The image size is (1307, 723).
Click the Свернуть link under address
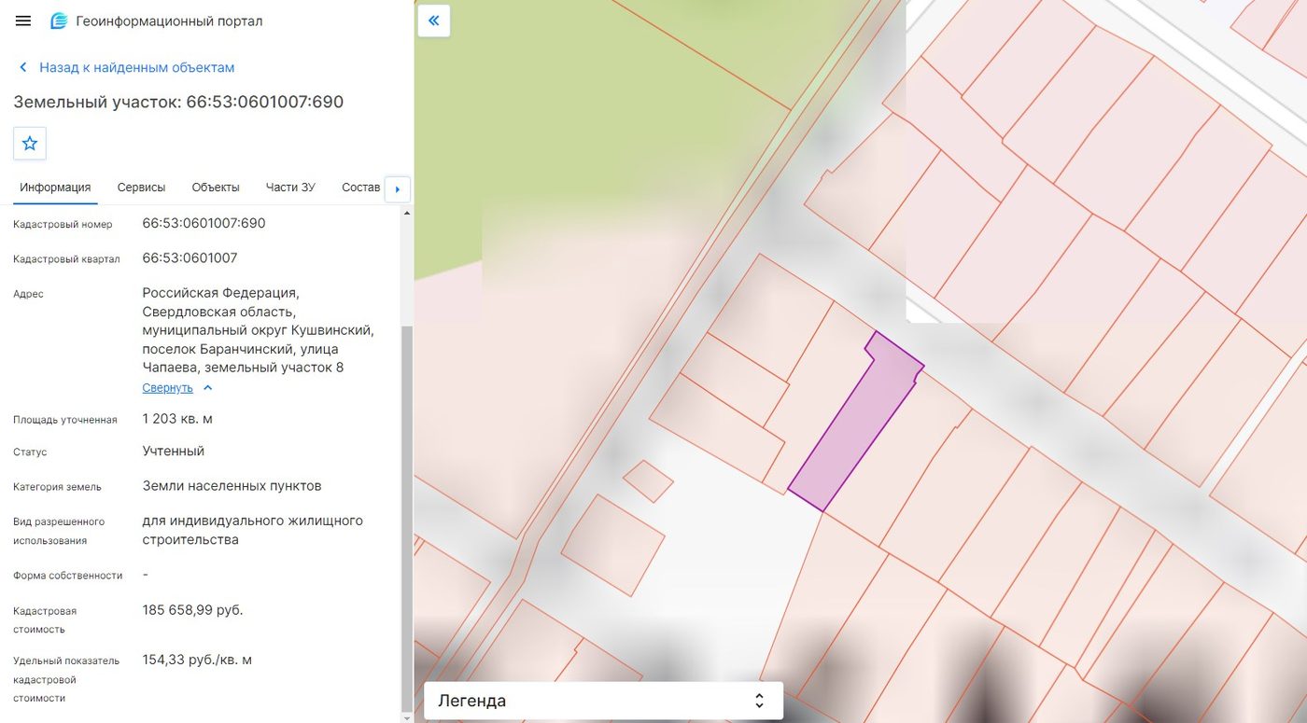pos(167,388)
